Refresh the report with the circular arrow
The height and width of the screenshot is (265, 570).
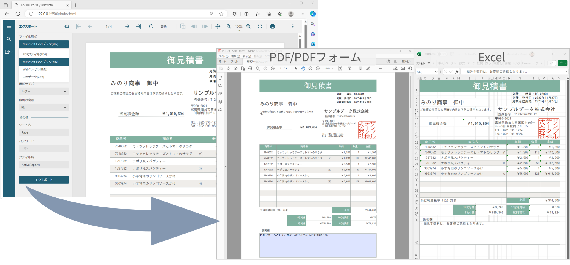click(x=151, y=26)
